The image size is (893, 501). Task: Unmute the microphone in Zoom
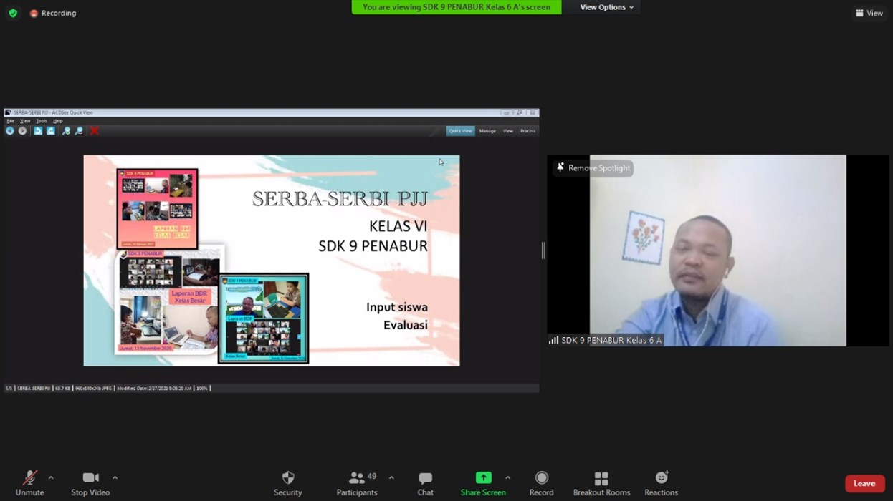[29, 483]
